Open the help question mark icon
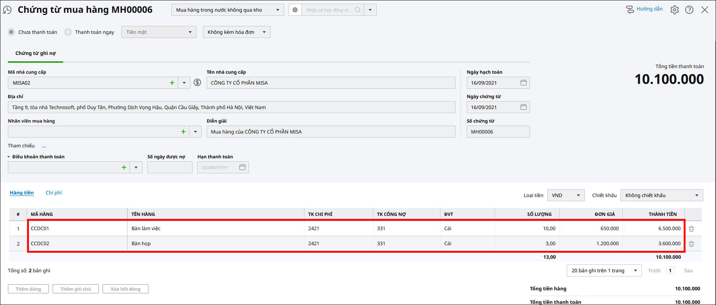 [689, 10]
